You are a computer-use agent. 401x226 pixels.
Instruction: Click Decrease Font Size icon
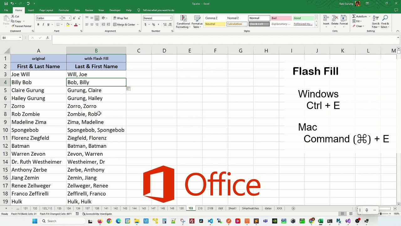(79, 18)
